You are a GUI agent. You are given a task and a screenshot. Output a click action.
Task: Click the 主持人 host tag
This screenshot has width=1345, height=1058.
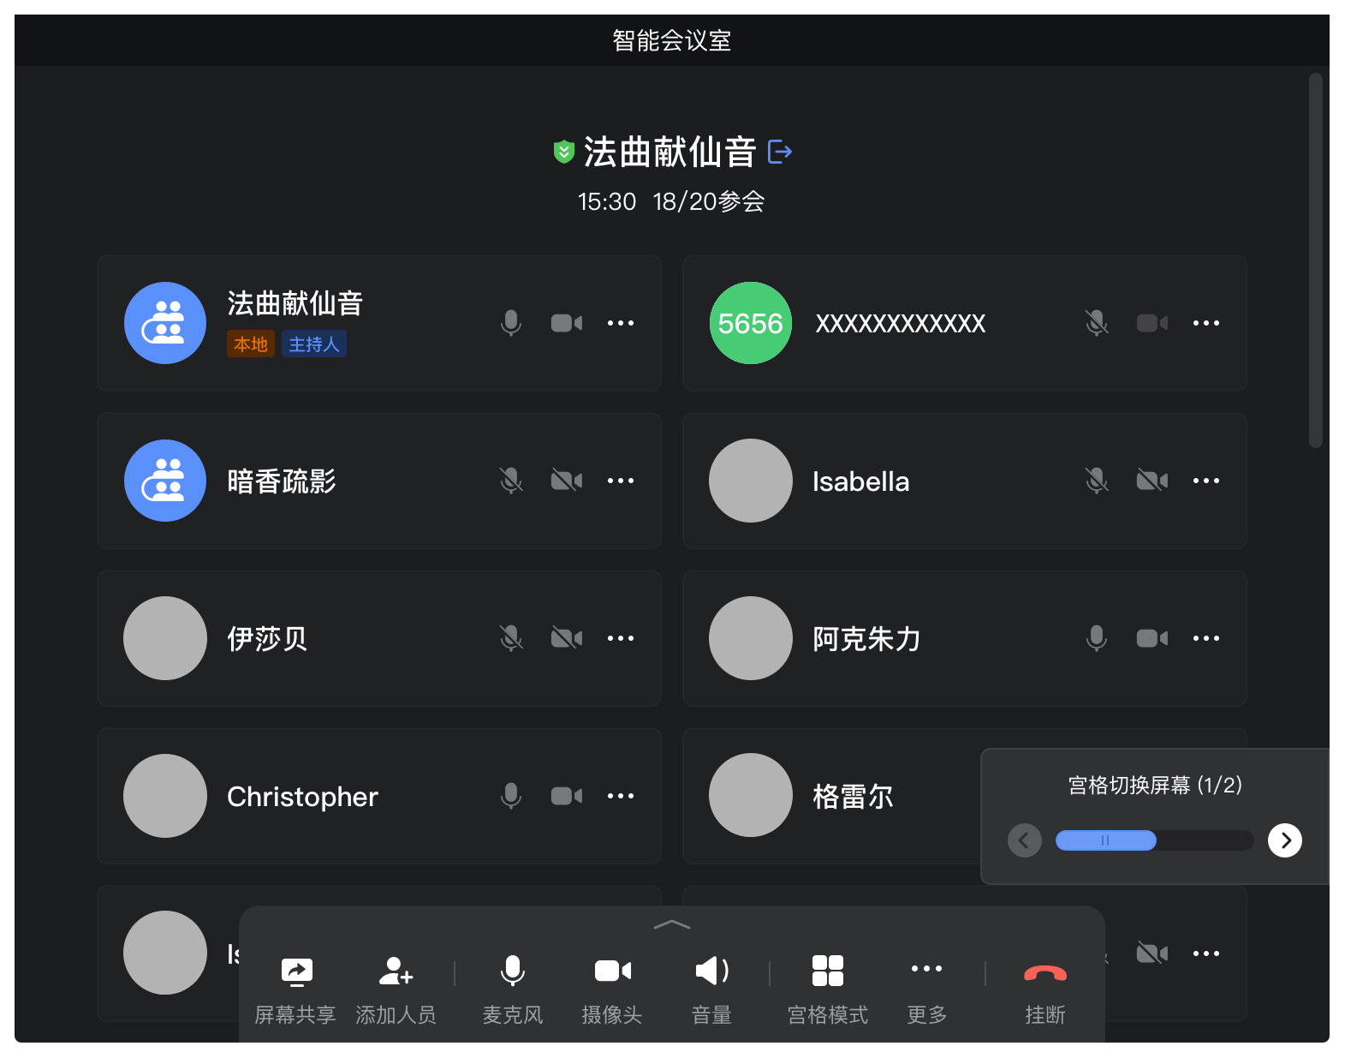314,344
